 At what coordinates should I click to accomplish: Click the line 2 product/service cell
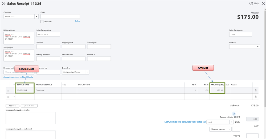[x=48, y=97]
